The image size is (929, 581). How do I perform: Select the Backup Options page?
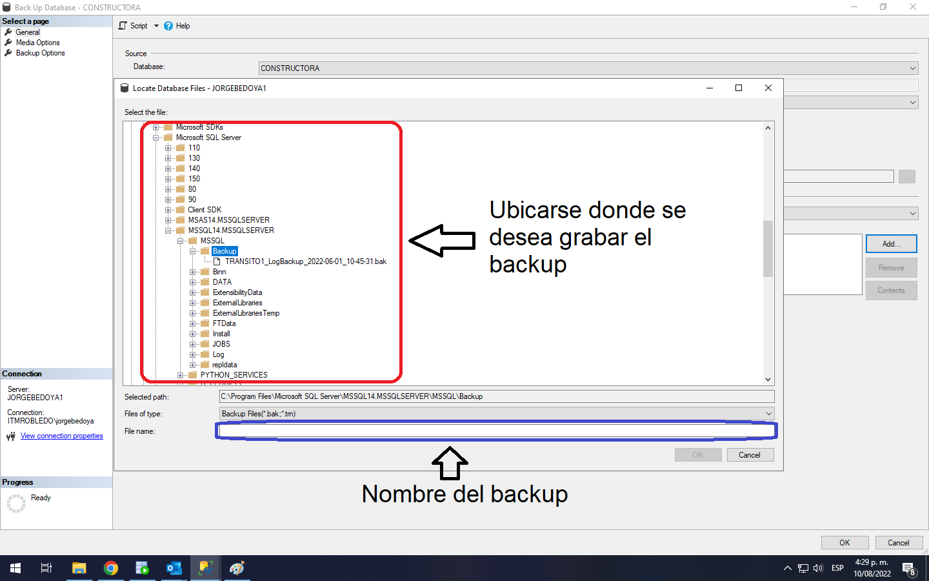tap(40, 53)
